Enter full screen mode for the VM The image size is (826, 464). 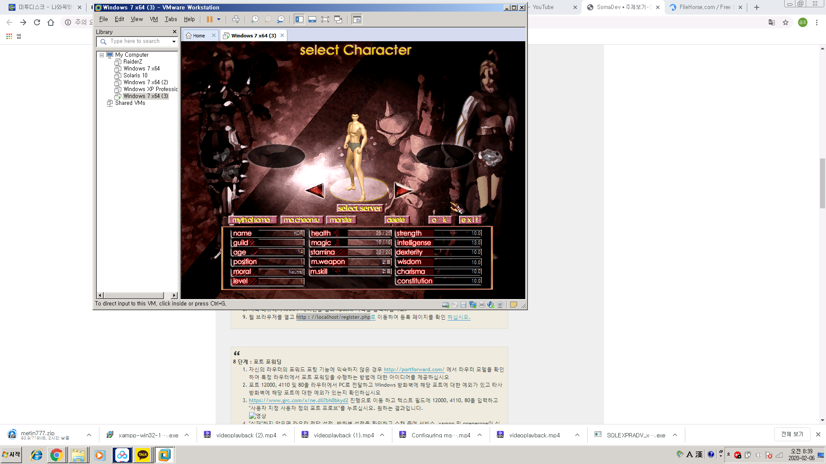325,19
